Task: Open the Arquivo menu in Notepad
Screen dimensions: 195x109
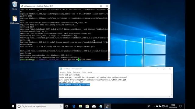Action: [x=62, y=72]
